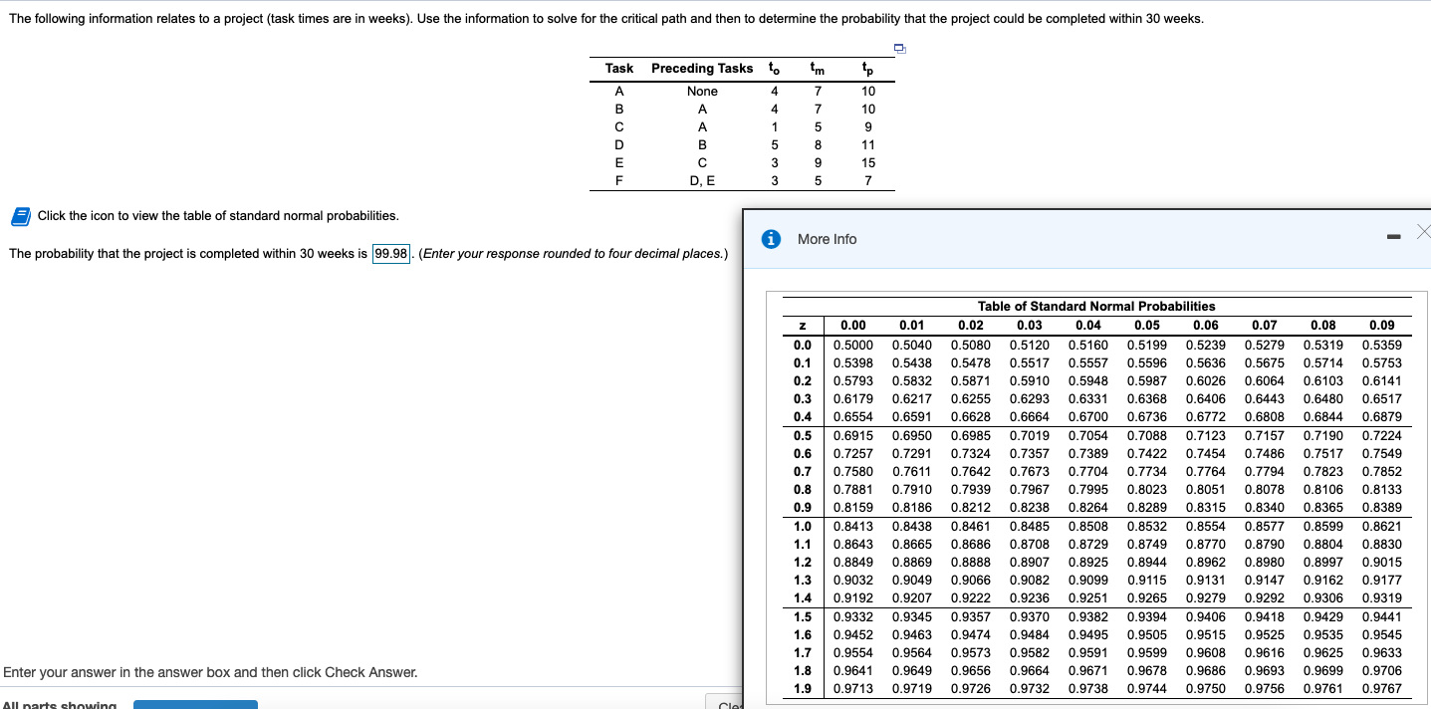Open the pop-out icon above the task table
This screenshot has width=1431, height=709.
tap(899, 48)
